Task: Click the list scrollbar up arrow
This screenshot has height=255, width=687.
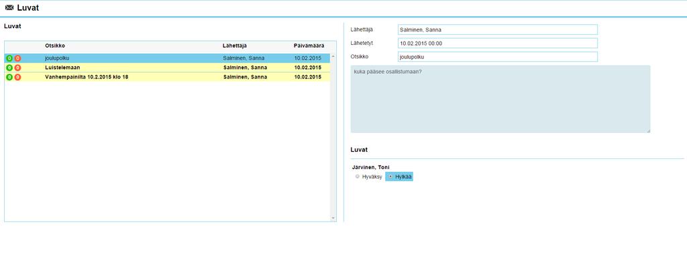Action: 333,56
